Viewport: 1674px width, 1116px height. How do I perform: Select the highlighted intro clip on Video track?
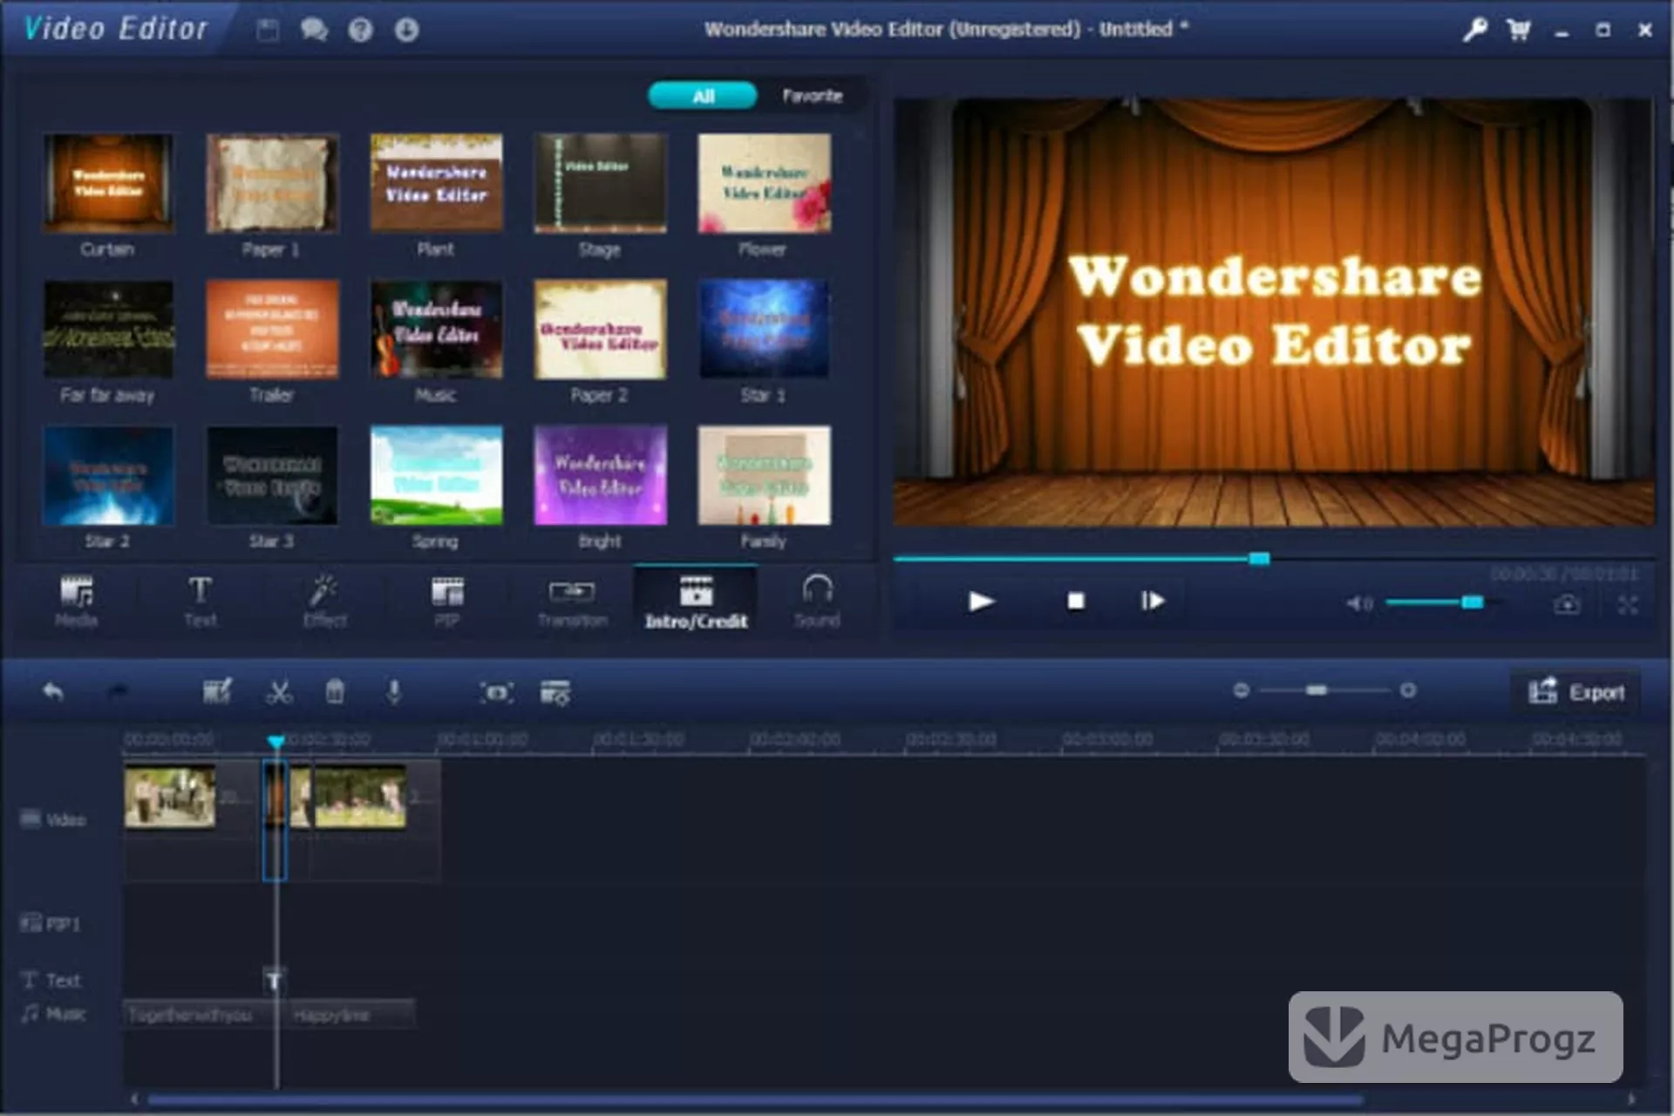275,820
